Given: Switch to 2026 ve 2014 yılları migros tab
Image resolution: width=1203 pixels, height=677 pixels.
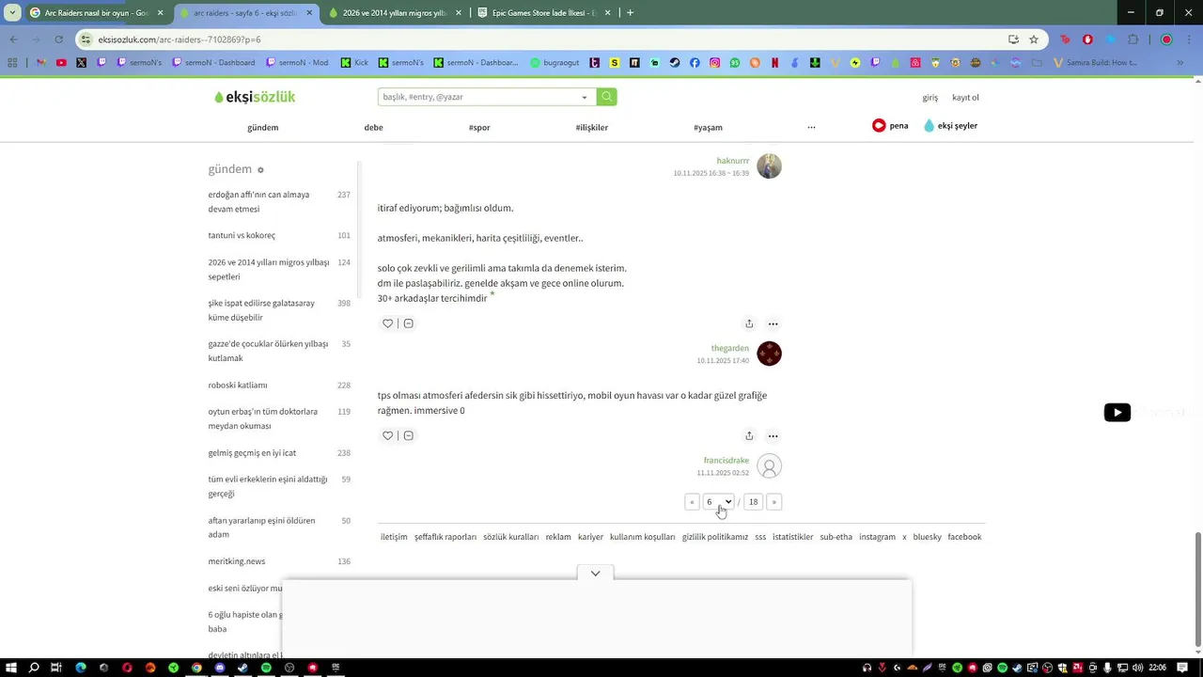Looking at the screenshot, I should point(395,13).
